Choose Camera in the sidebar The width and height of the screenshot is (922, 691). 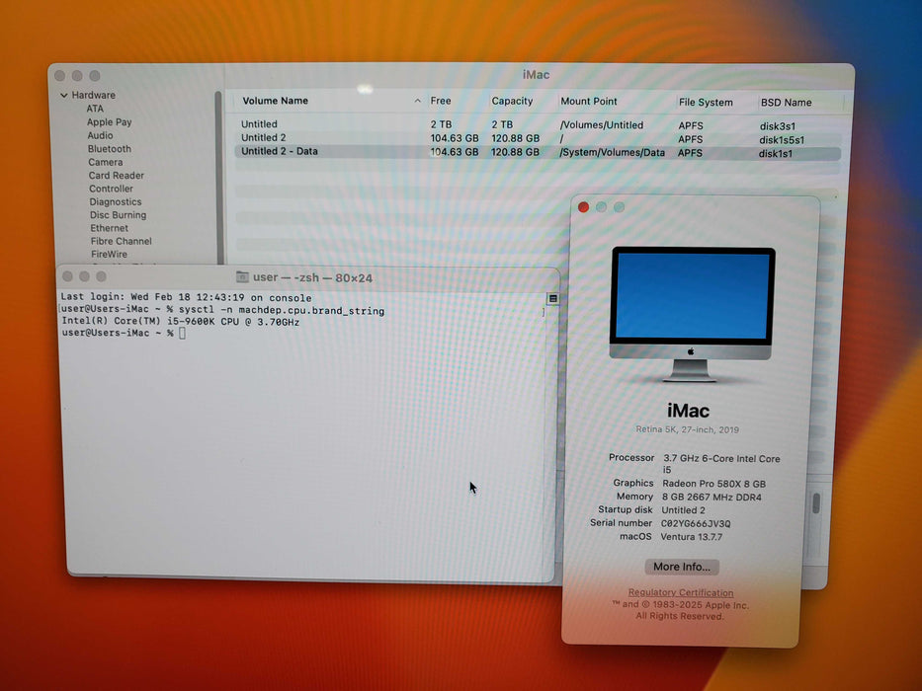(106, 162)
